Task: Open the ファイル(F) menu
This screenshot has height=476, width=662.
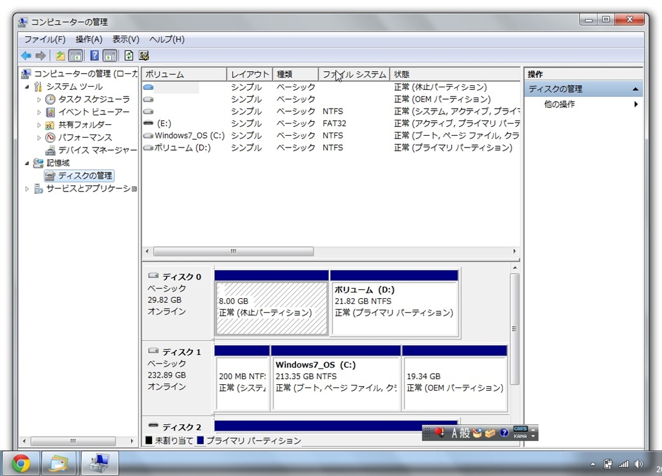Action: click(x=45, y=39)
